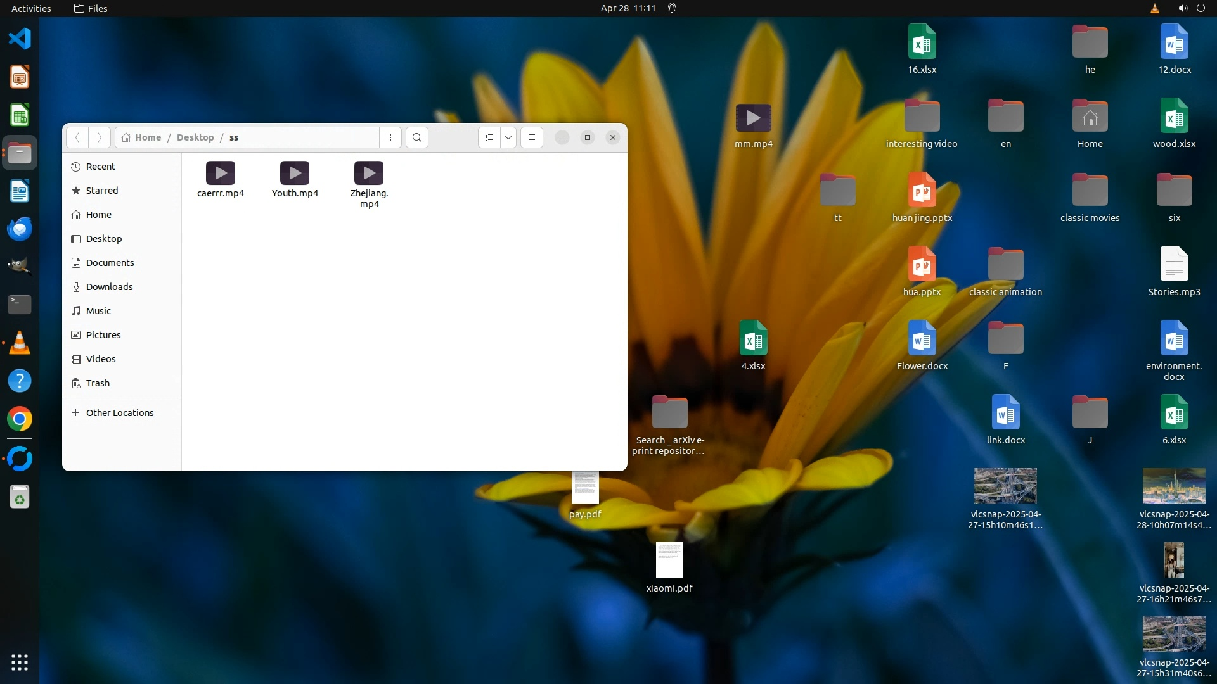Select caerrr.mp4 video file
The width and height of the screenshot is (1217, 684).
221,179
